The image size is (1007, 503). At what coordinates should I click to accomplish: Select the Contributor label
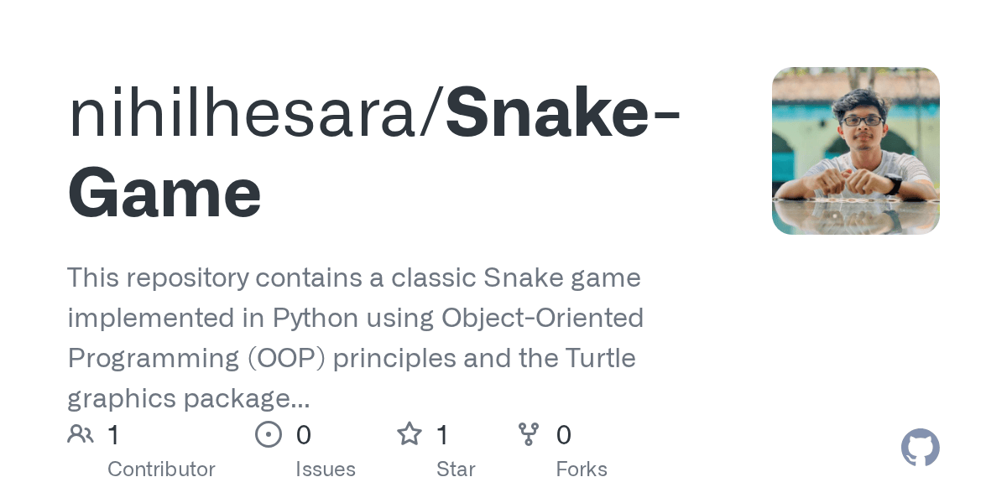click(x=161, y=469)
